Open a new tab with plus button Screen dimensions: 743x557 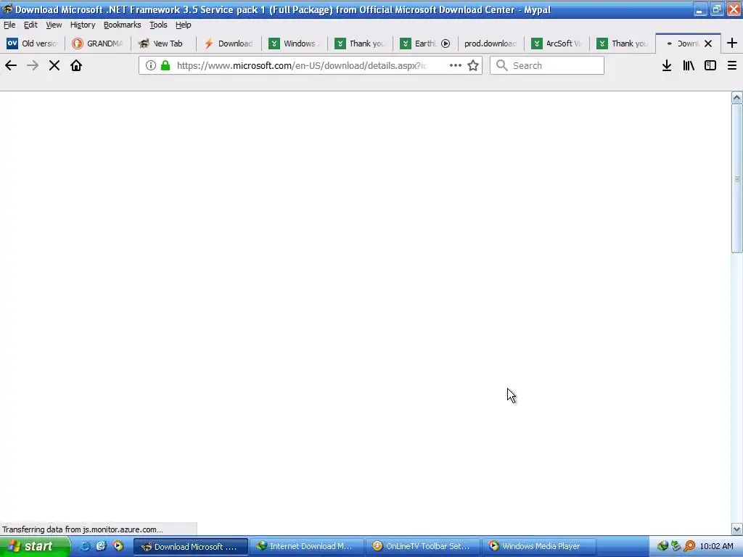point(732,43)
